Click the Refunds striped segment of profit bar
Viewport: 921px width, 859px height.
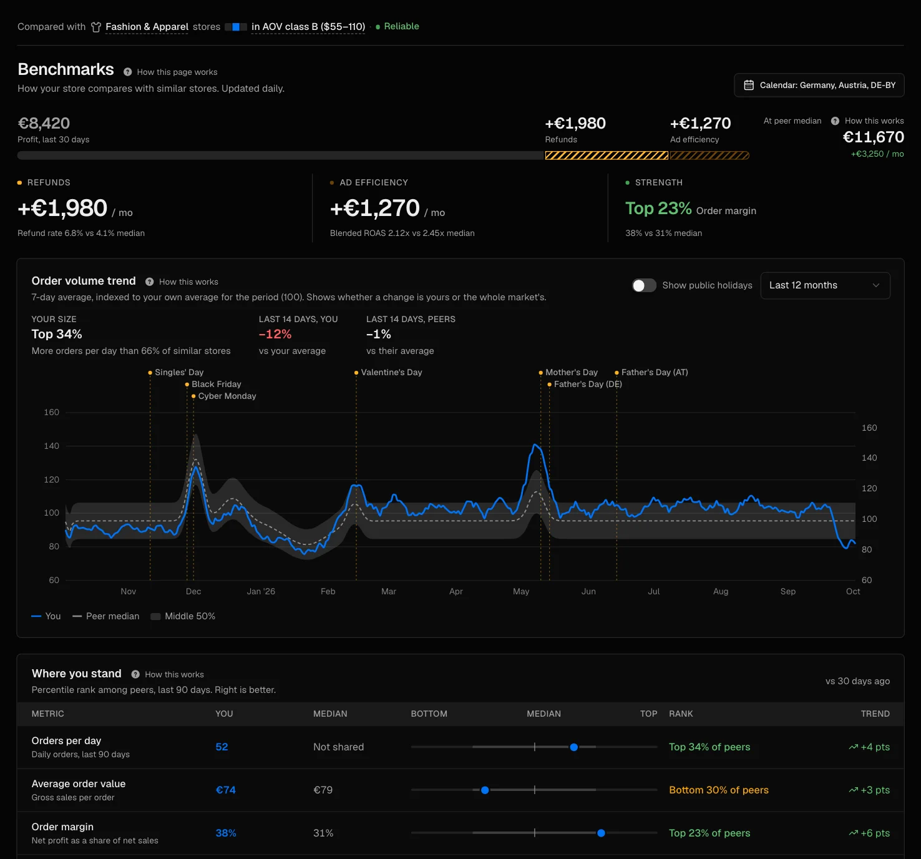[607, 155]
